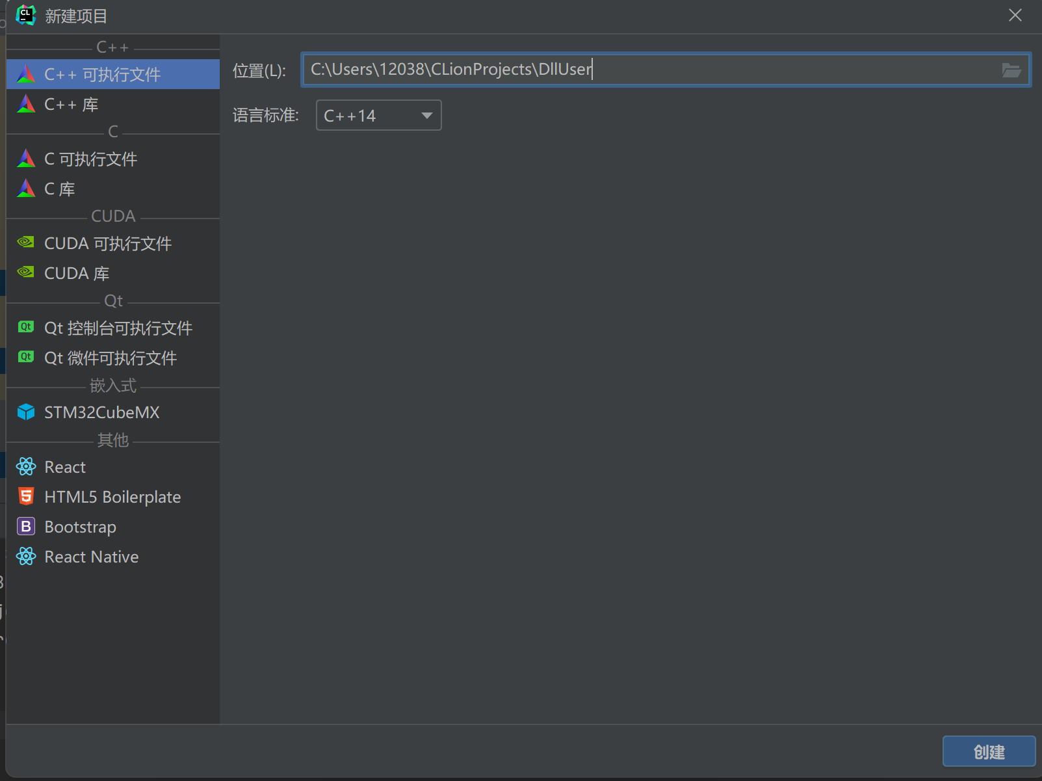This screenshot has height=781, width=1042.
Task: Choose the C++ 库 project type
Action: click(x=113, y=104)
